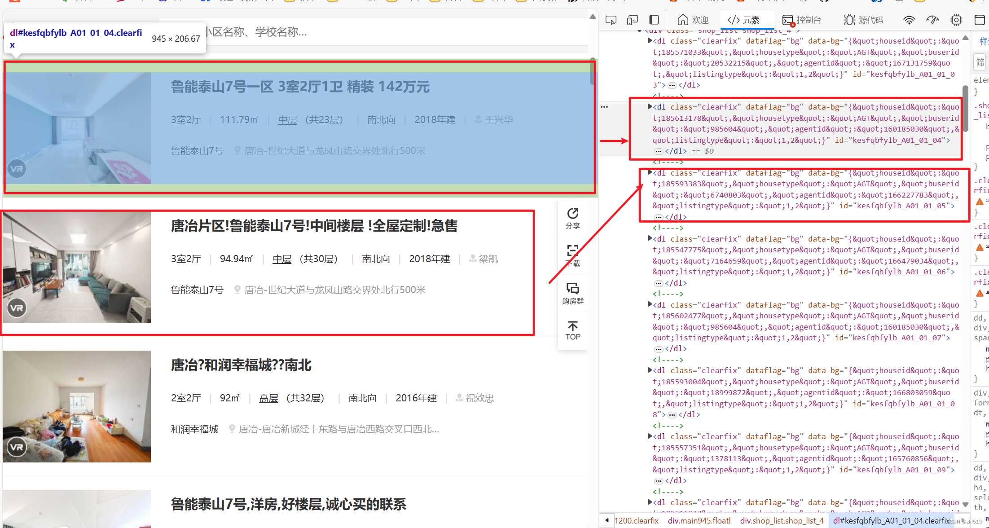
Task: Expand the dl node kesfqbfylb_A01_01_05
Action: click(650, 173)
